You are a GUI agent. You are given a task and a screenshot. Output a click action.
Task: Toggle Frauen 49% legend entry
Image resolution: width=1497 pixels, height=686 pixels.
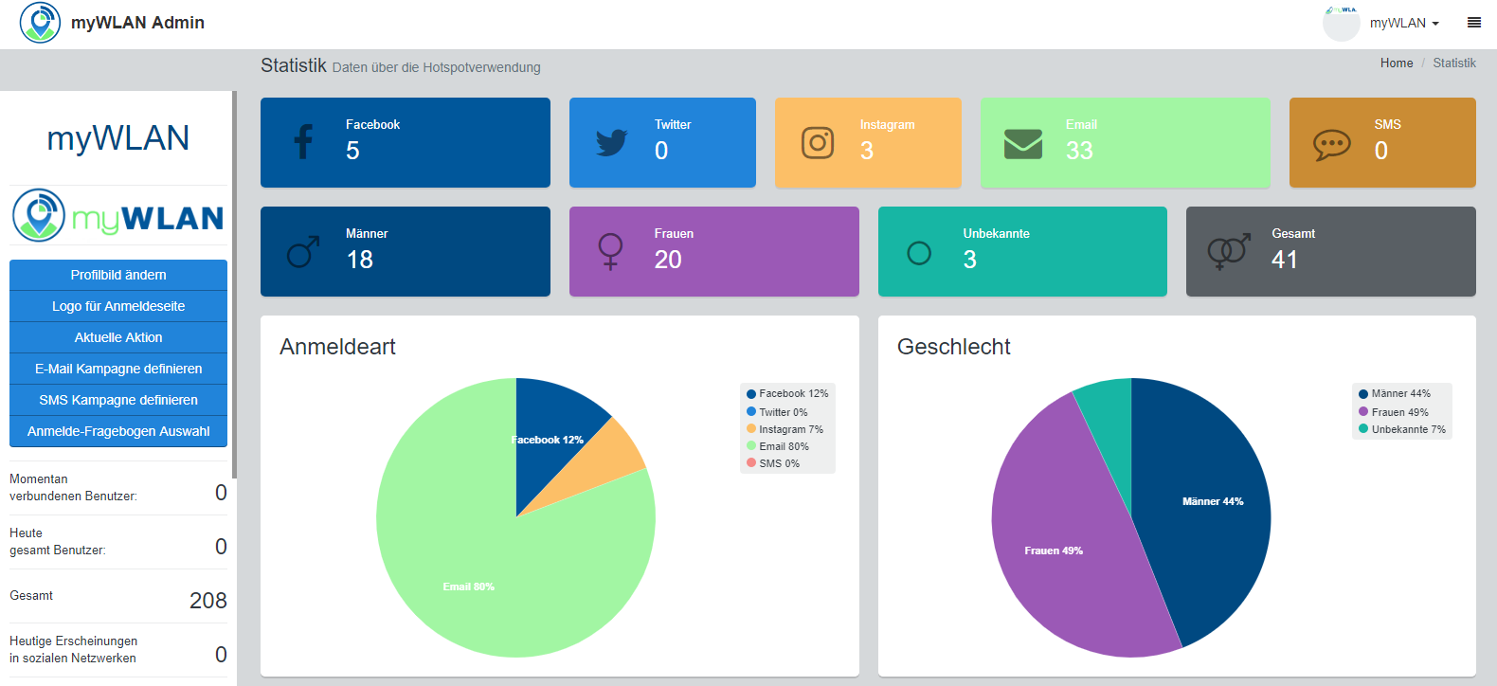[1394, 412]
